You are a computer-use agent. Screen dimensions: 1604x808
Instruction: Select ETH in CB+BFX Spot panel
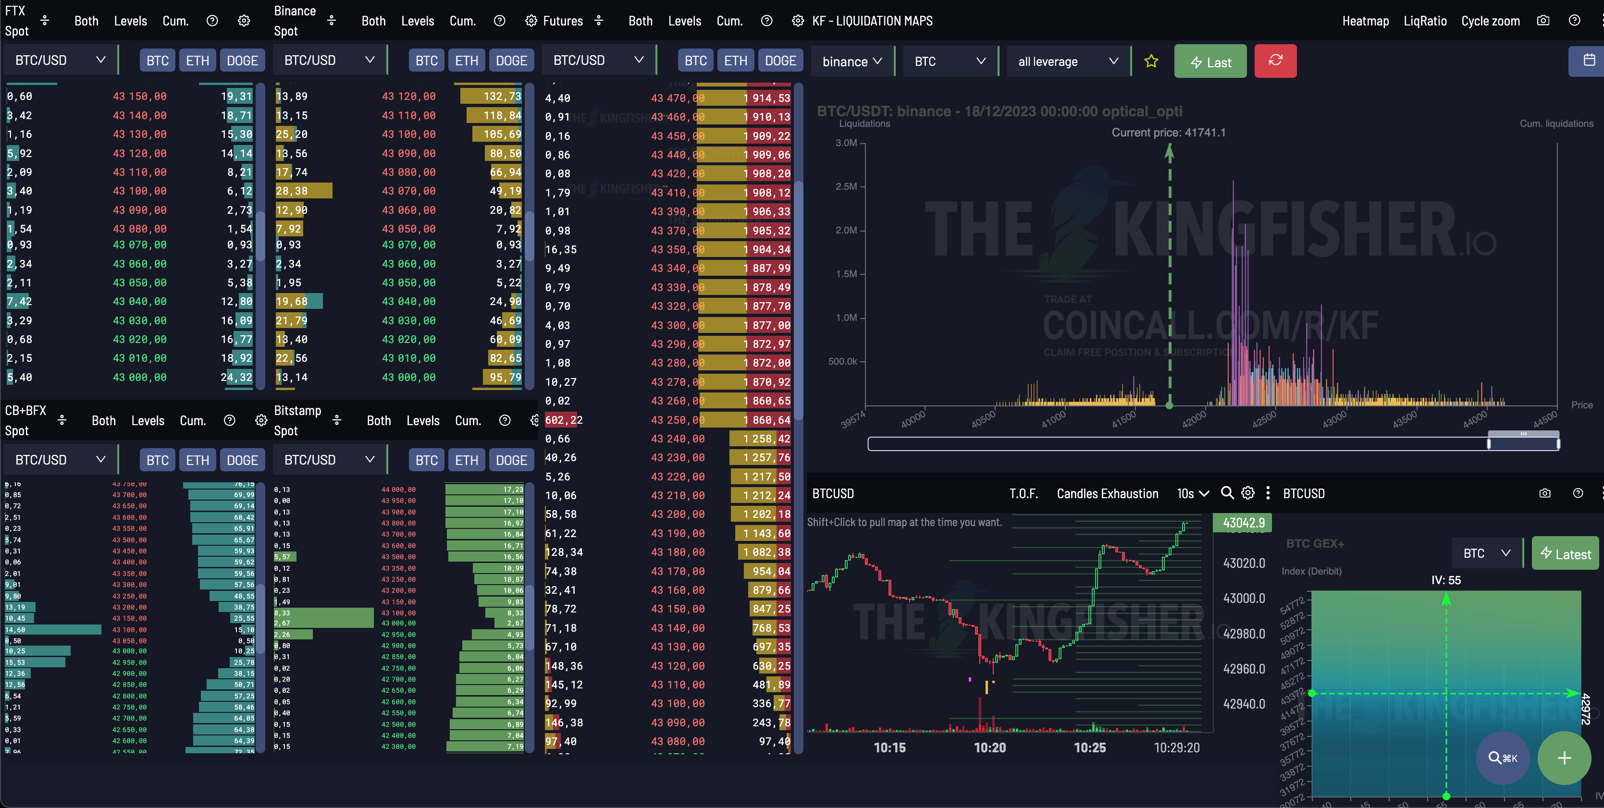[x=197, y=460]
